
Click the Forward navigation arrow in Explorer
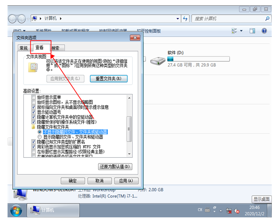(x=22, y=19)
